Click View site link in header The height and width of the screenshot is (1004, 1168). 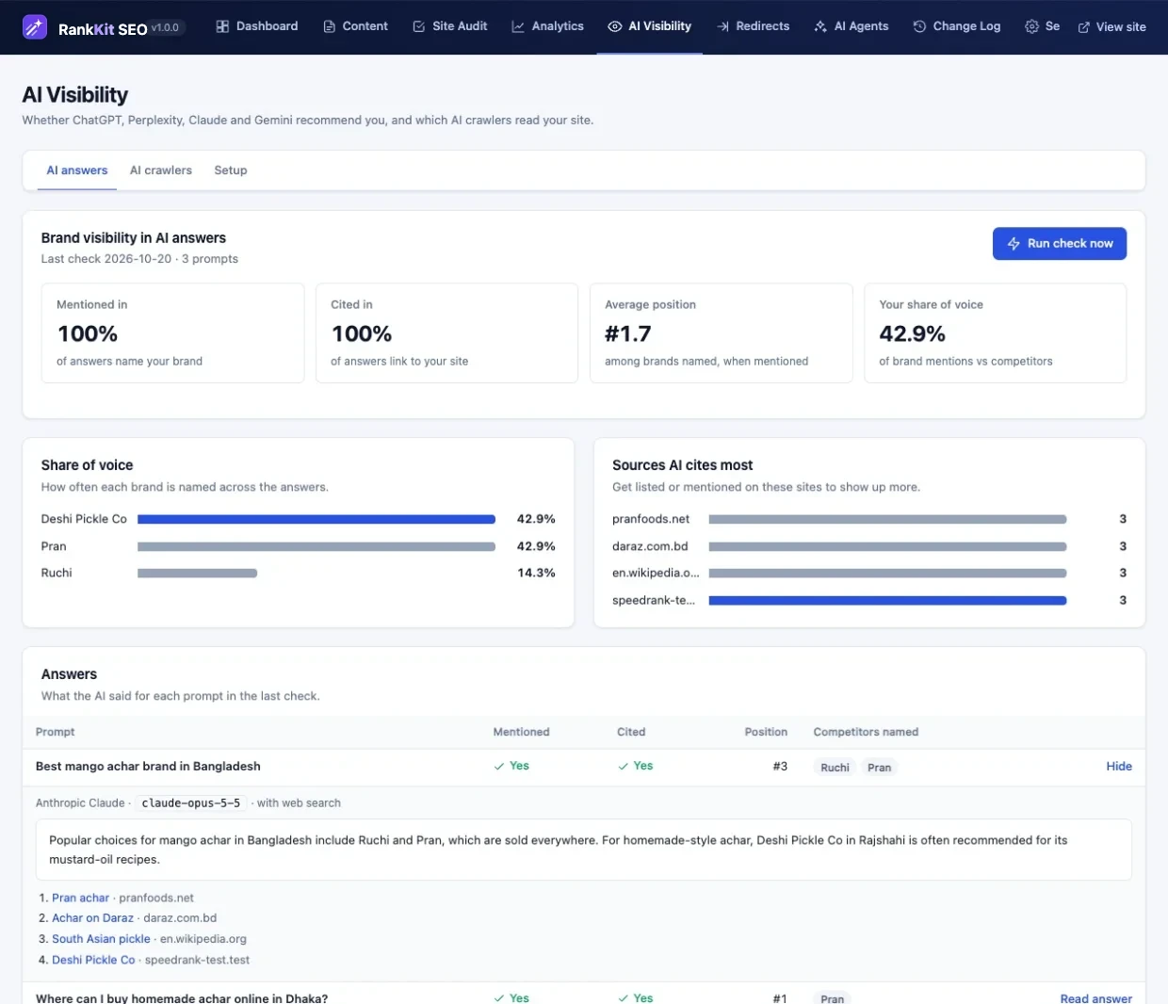(x=1111, y=27)
